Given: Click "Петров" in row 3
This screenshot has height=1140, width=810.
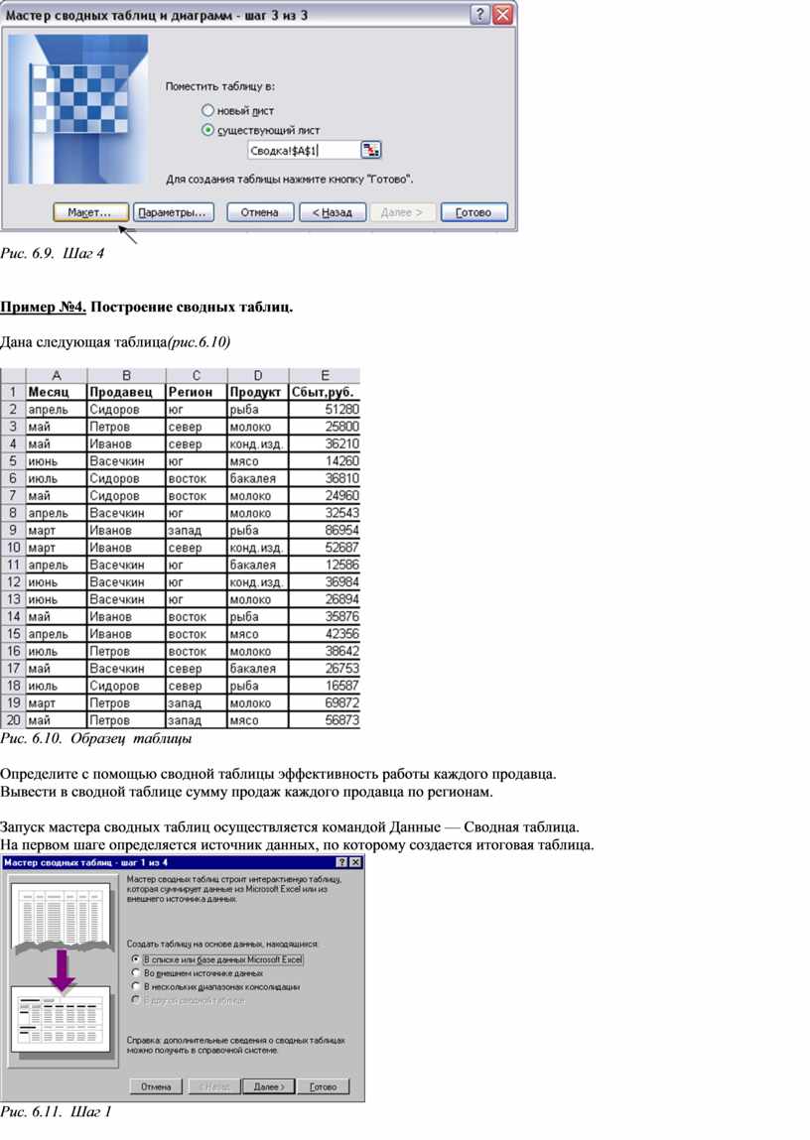Looking at the screenshot, I should pos(126,427).
